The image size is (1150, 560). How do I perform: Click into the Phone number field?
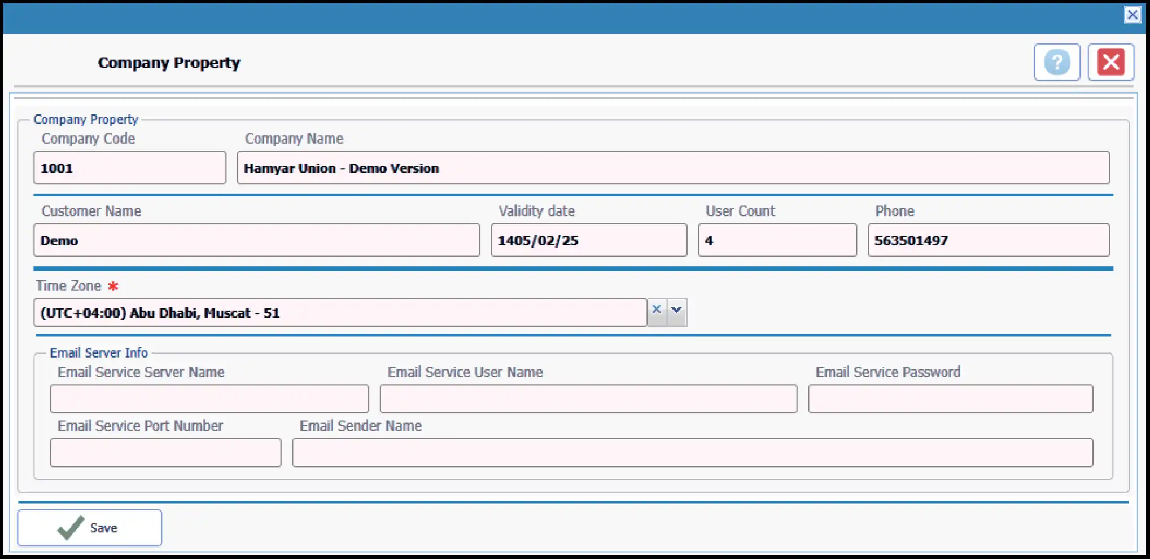coord(988,241)
